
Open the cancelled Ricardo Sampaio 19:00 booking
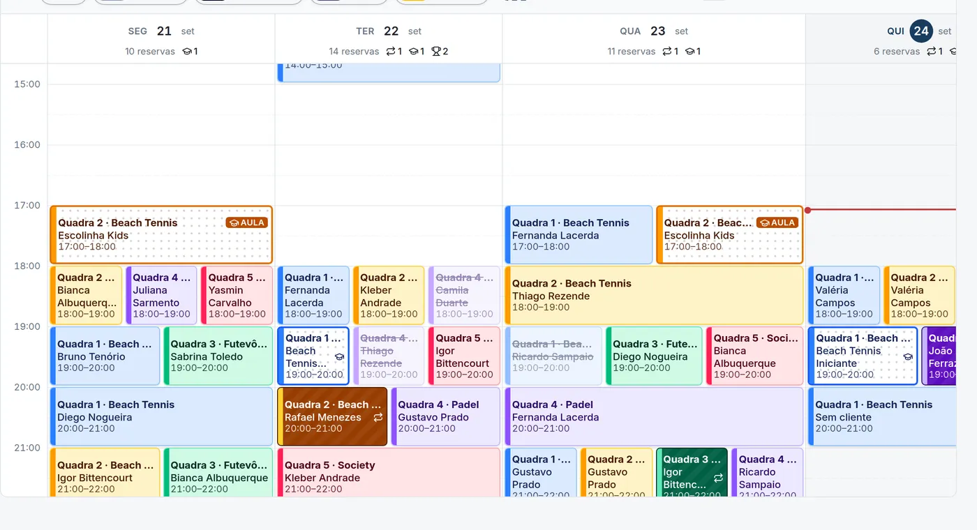(x=553, y=356)
